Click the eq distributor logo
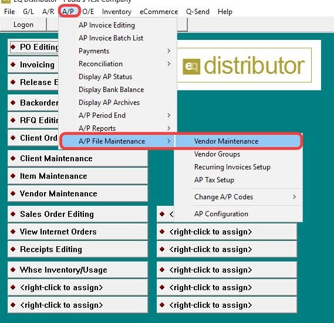Screen dimensions: 334x323 click(244, 65)
